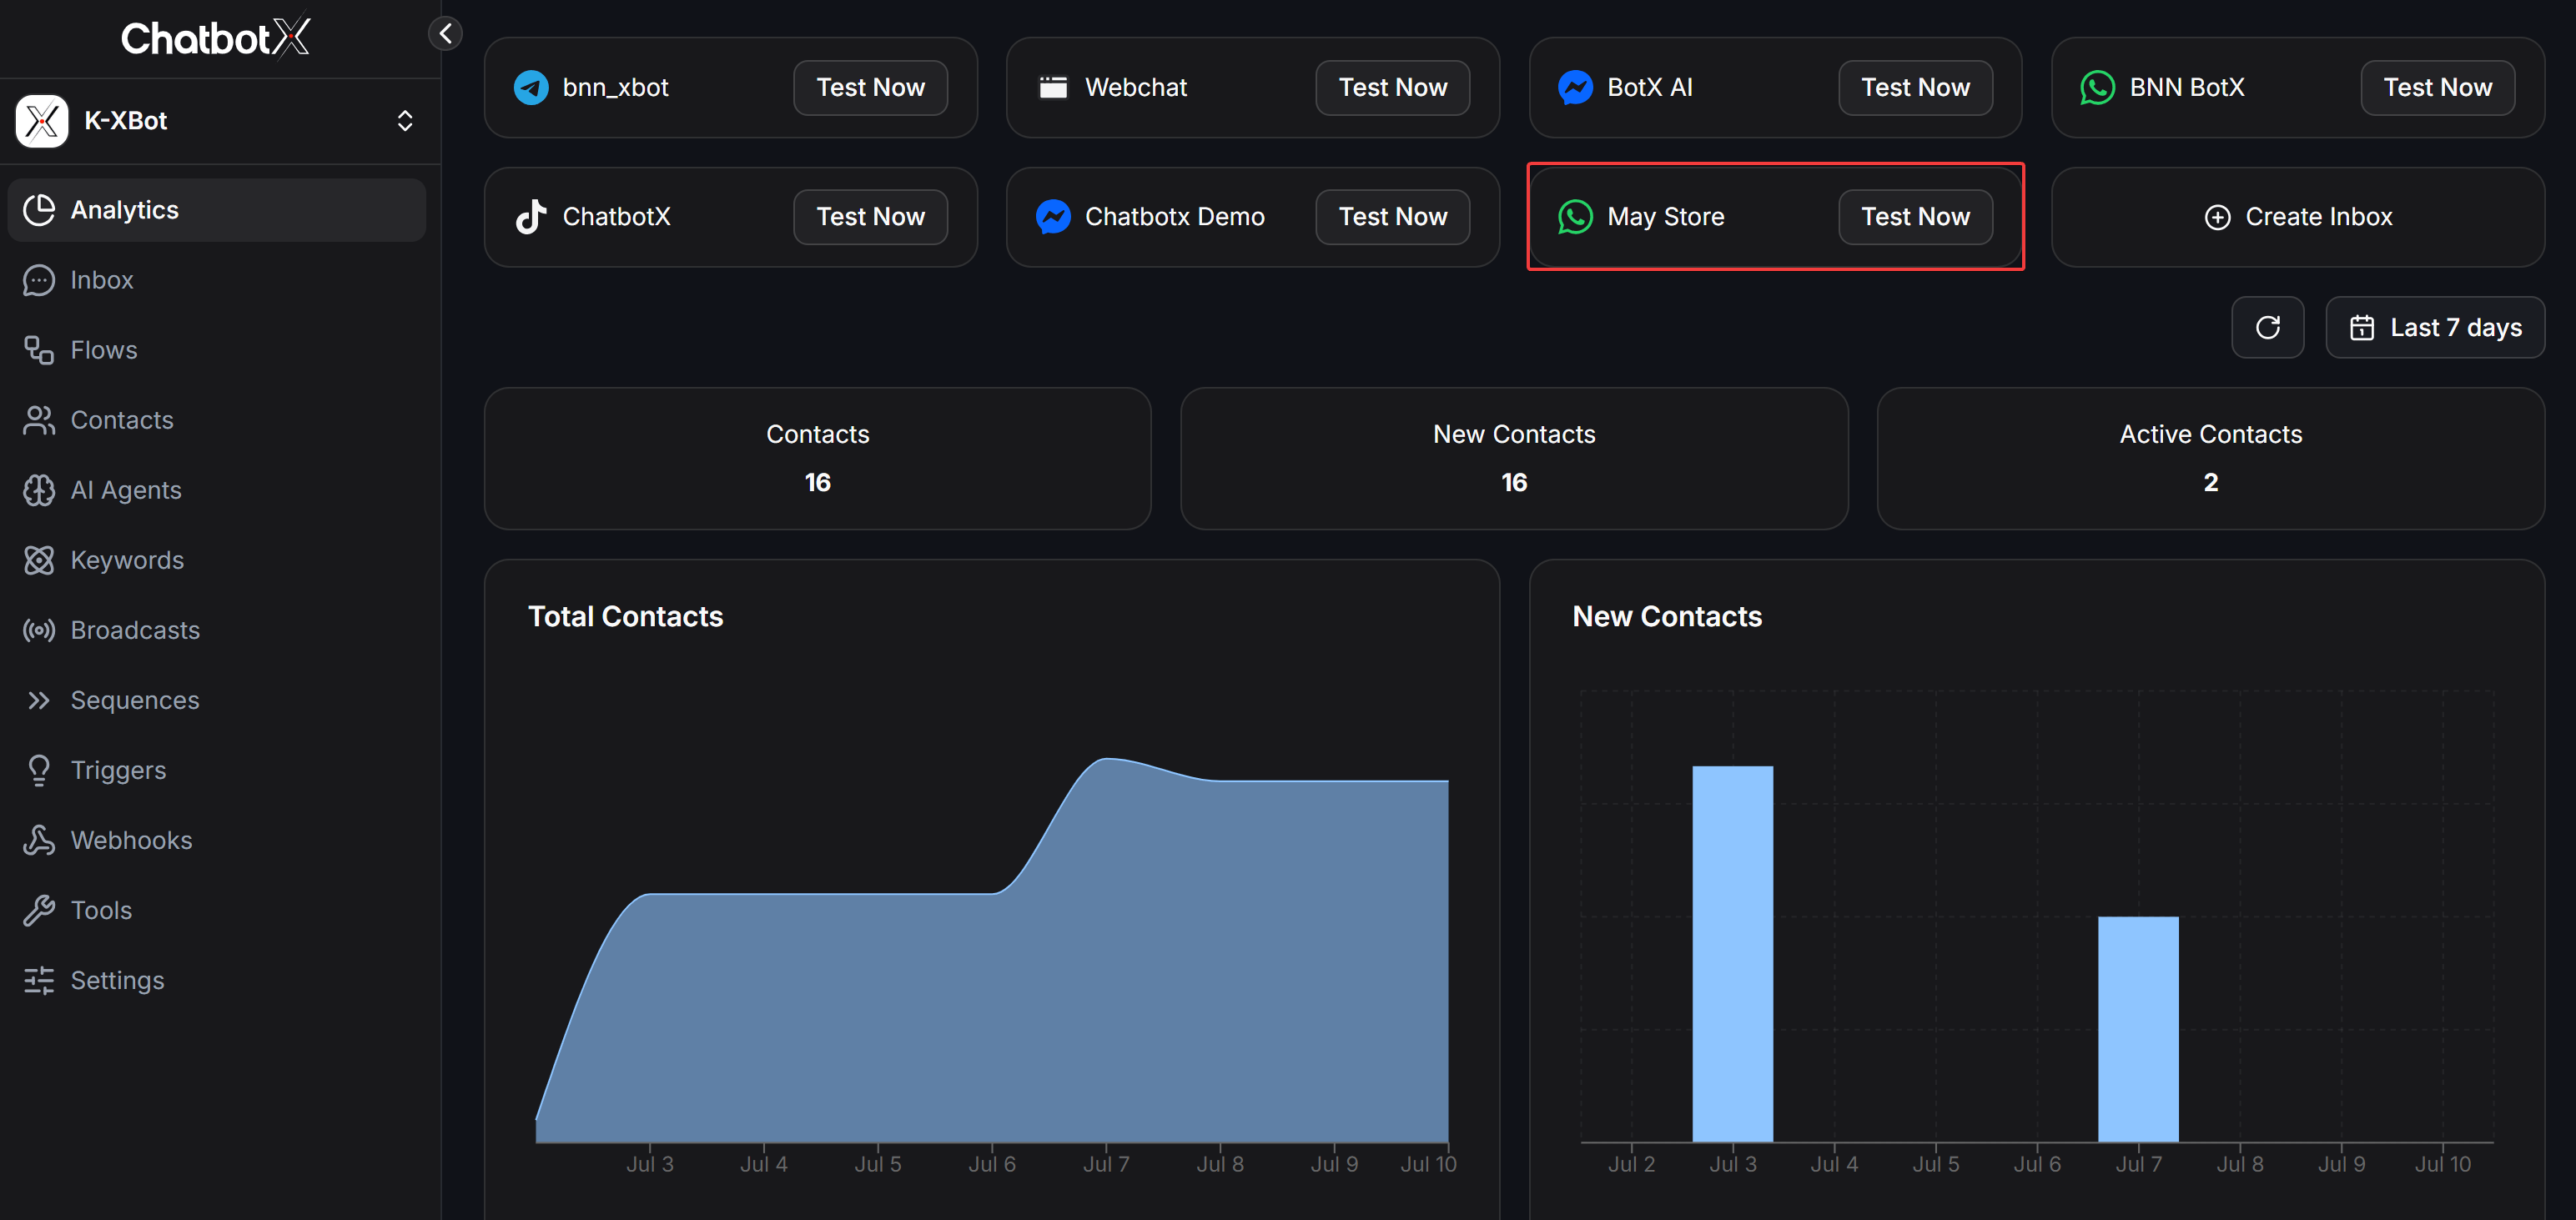The width and height of the screenshot is (2576, 1220).
Task: Click the Inbox chat bubble icon
Action: [39, 280]
